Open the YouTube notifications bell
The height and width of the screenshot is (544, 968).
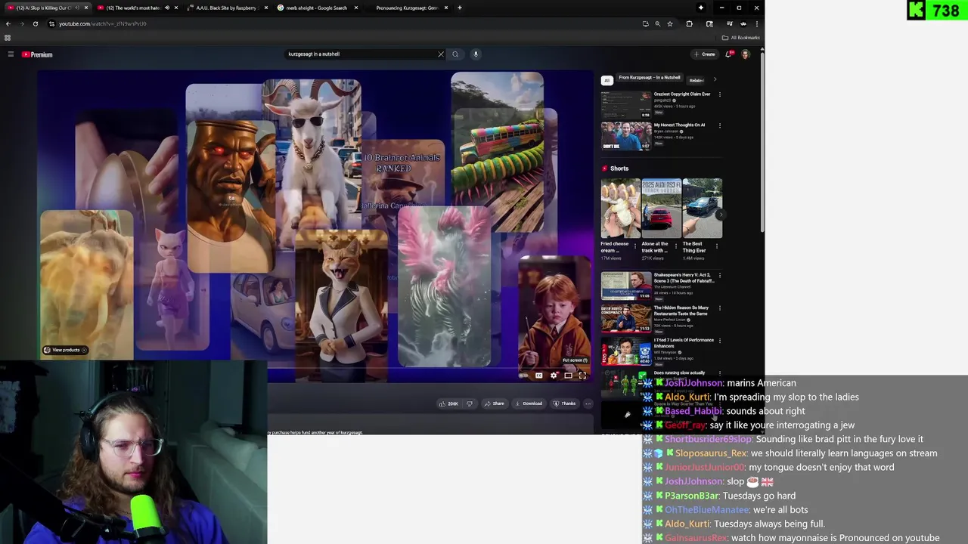point(729,54)
